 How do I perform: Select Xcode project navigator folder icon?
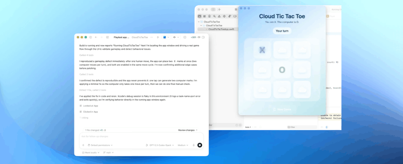pos(199,16)
